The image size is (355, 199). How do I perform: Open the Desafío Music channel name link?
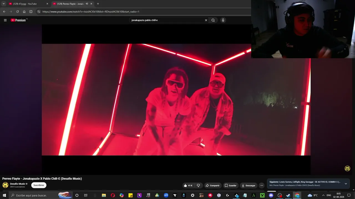click(x=17, y=184)
